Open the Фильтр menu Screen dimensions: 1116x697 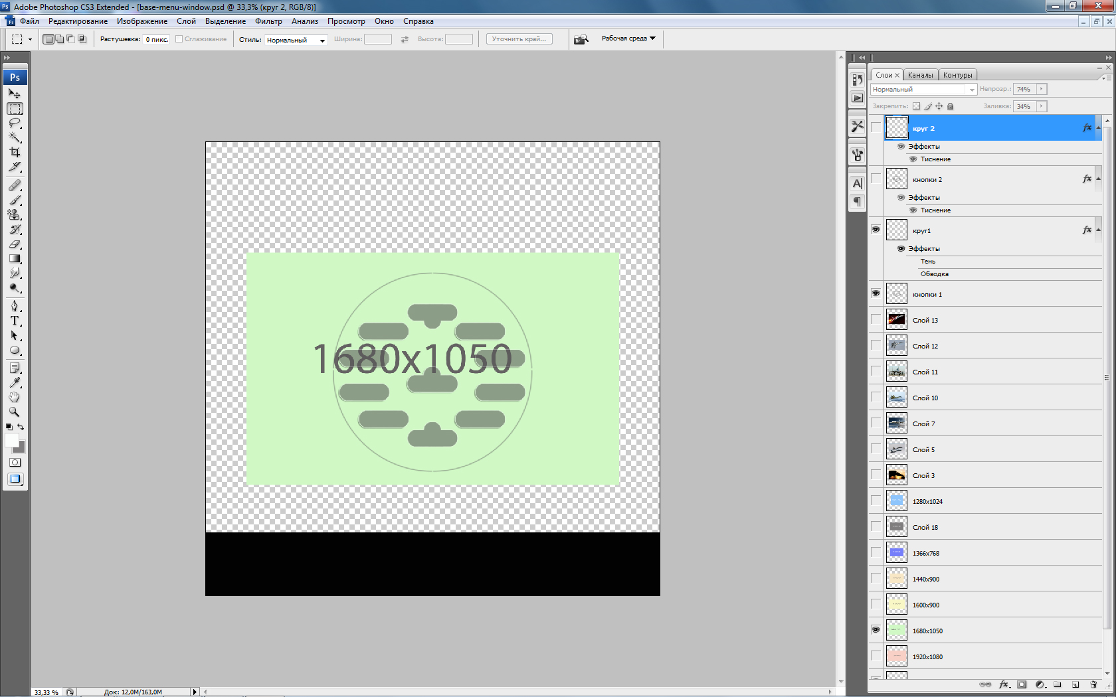click(x=268, y=21)
